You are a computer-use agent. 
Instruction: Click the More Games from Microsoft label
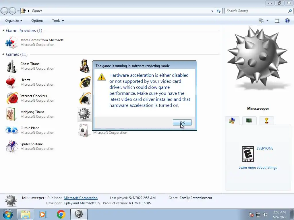click(x=42, y=40)
